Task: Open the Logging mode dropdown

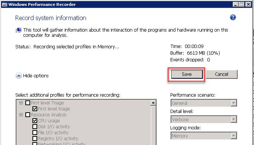Action: 204,136
